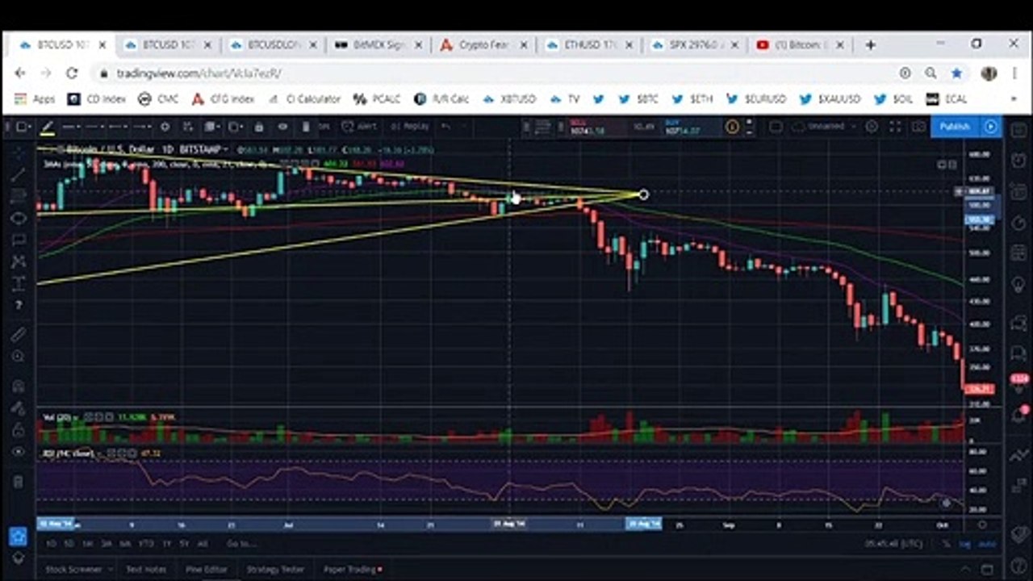Toggle the lock on the selected drawing
The width and height of the screenshot is (1033, 581).
coord(258,127)
